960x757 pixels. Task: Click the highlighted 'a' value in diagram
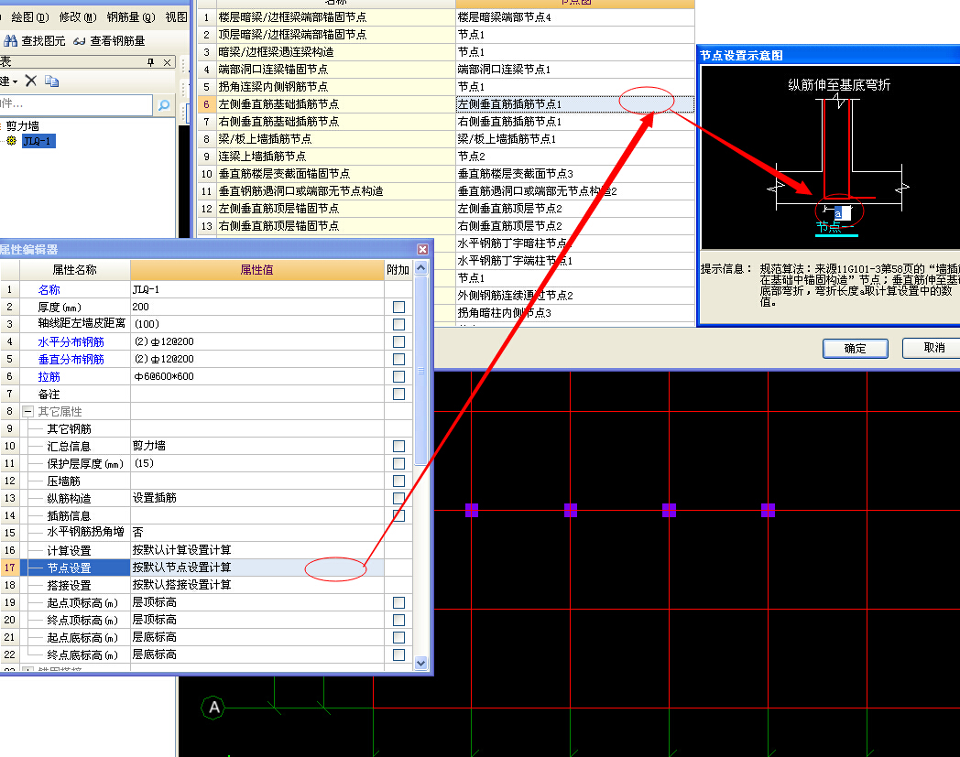839,213
